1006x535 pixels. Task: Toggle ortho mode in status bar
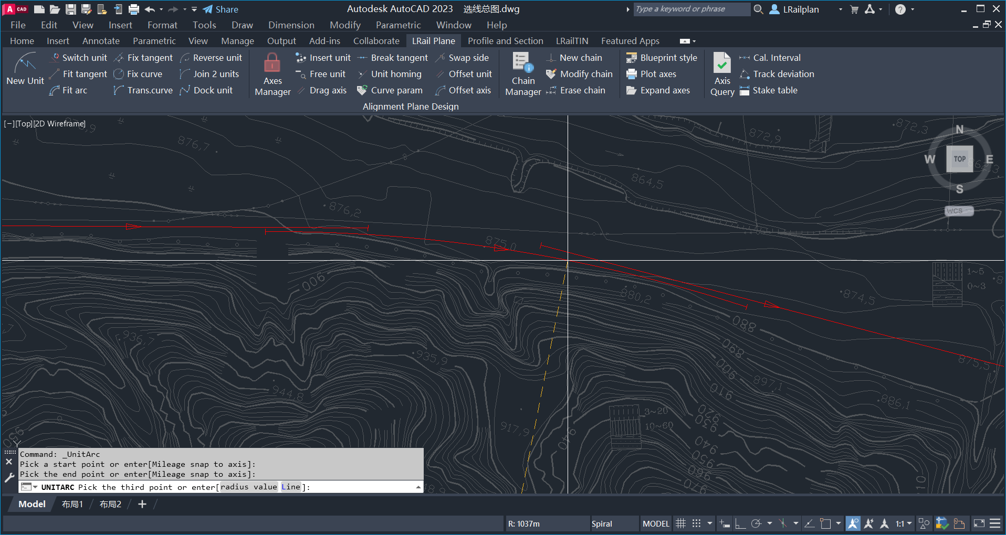(740, 523)
